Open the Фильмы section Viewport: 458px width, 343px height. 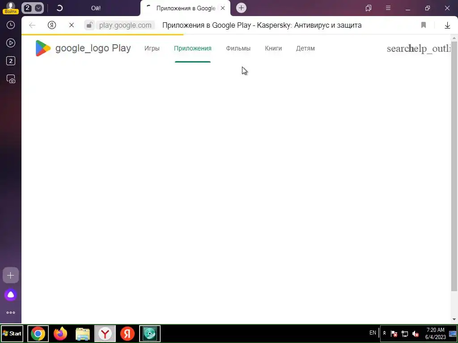tap(238, 48)
